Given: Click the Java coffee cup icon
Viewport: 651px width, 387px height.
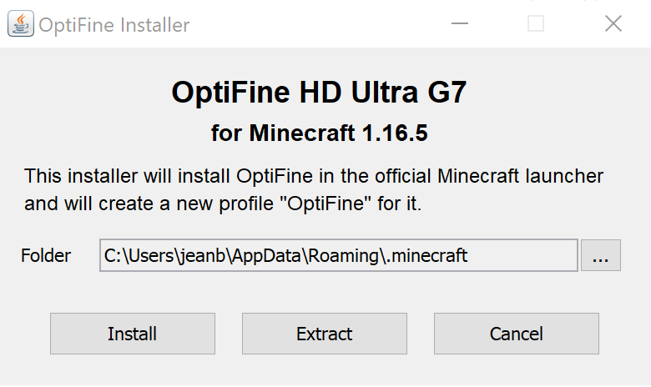Looking at the screenshot, I should tap(21, 24).
